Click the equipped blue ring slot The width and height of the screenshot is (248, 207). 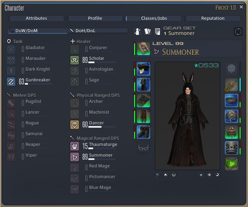coord(232,148)
